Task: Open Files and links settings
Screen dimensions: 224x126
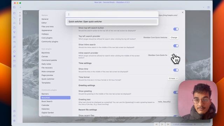Action: 48,27
